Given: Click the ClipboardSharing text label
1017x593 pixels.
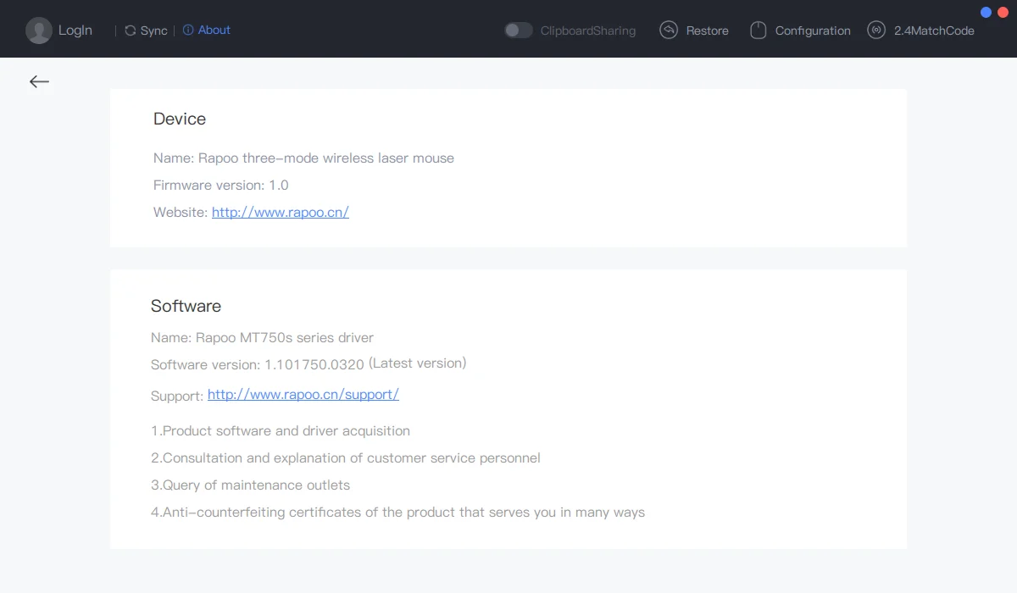Looking at the screenshot, I should point(588,30).
